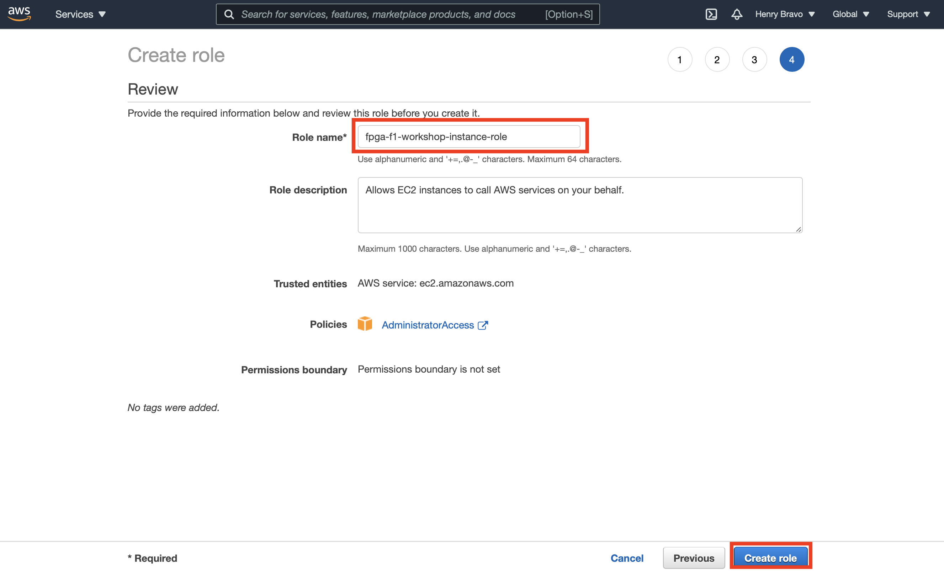Open the Global region selector
This screenshot has height=571, width=944.
pos(850,14)
